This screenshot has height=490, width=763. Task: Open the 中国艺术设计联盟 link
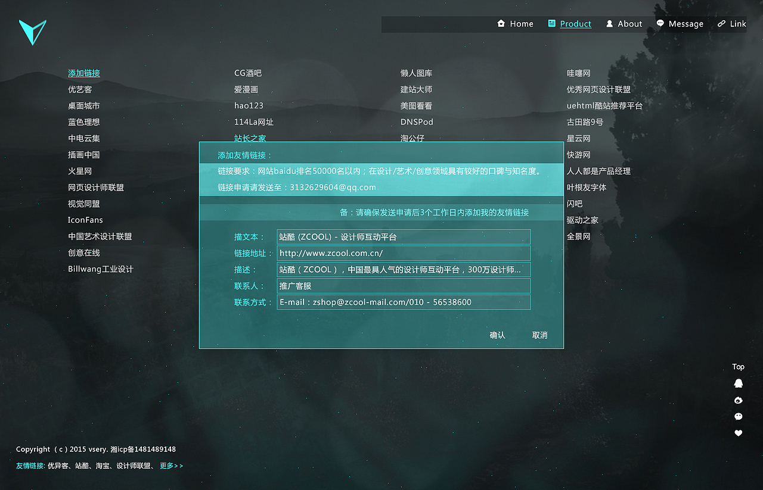click(100, 236)
